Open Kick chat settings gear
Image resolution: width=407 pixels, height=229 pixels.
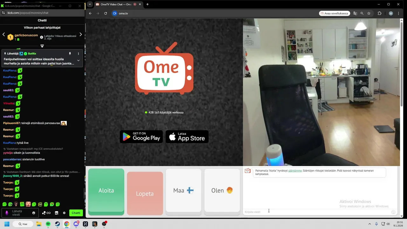click(x=64, y=213)
